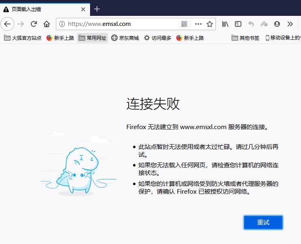Click the 连接失败 heading
Viewport: 301px width, 244px height.
[153, 104]
